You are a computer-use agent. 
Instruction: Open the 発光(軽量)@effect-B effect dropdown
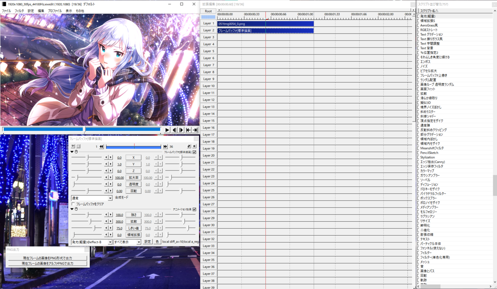click(92, 242)
